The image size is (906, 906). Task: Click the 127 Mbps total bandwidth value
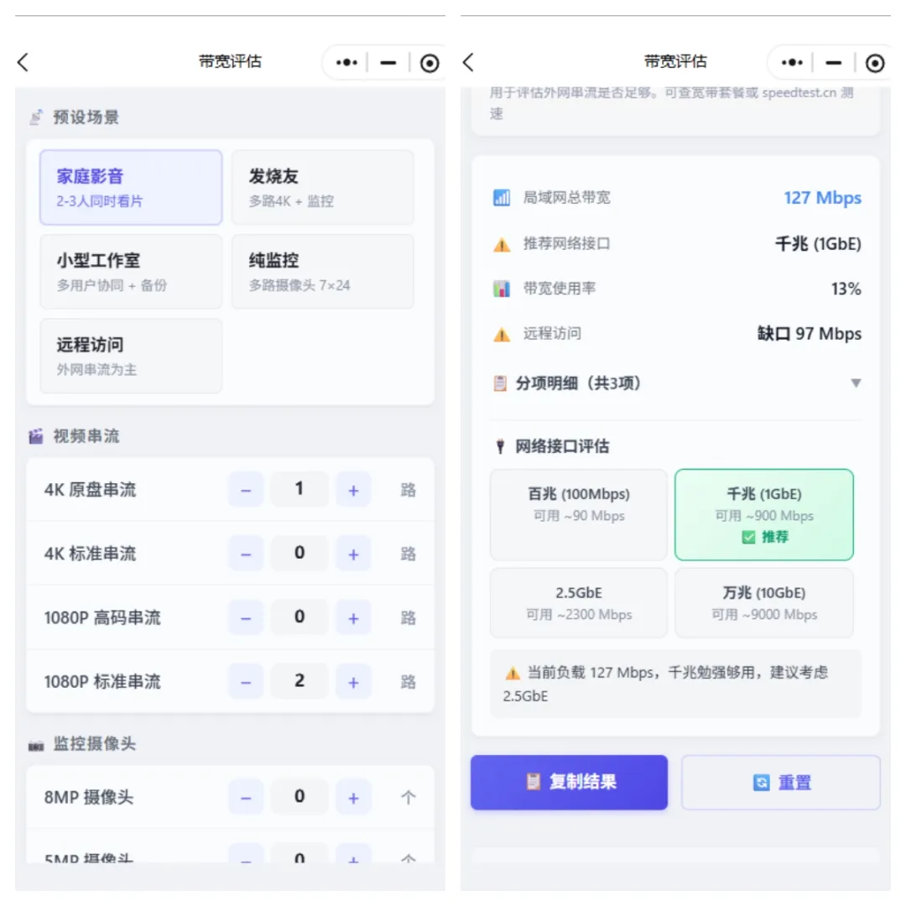tap(822, 198)
